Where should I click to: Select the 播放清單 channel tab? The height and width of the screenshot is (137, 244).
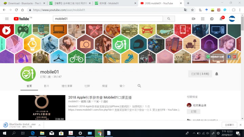[67, 86]
